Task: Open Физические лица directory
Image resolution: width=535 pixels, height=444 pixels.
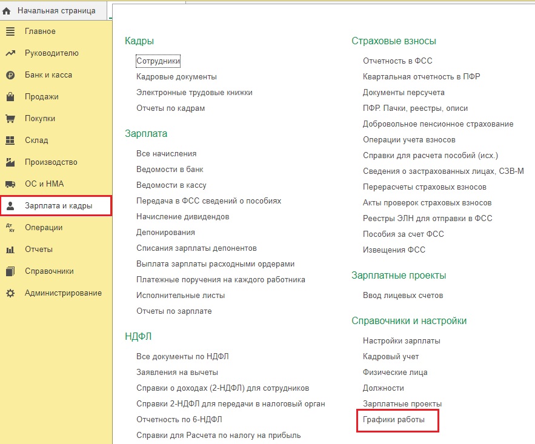Action: (395, 373)
